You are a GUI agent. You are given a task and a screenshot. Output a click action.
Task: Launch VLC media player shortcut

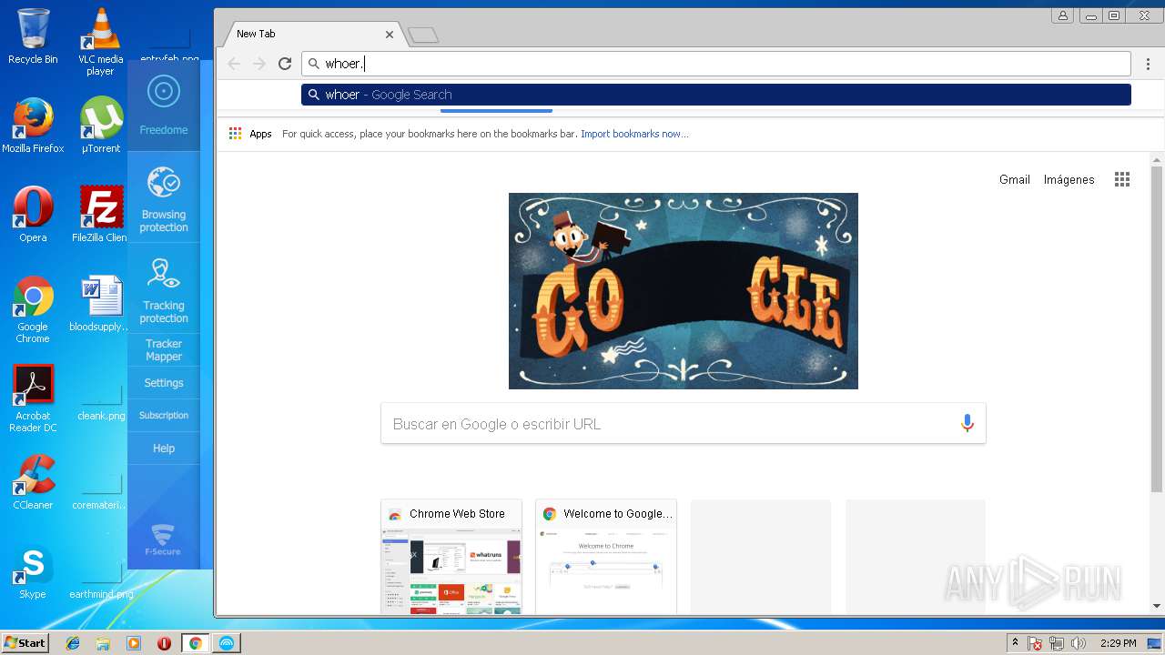(101, 42)
